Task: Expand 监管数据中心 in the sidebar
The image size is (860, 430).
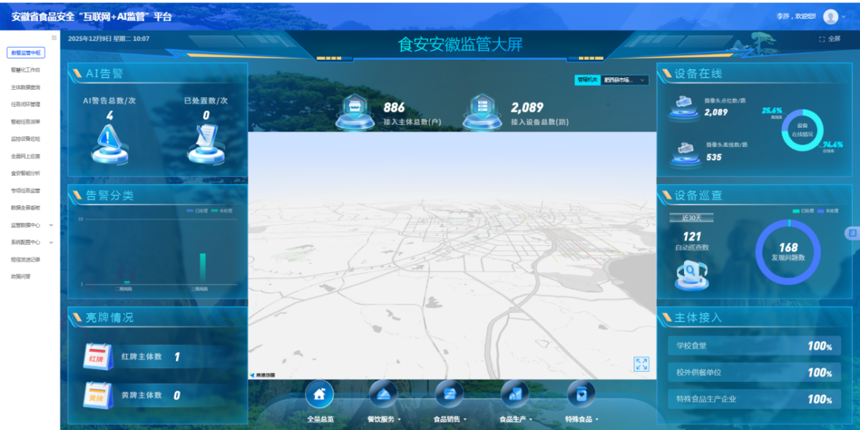Action: (29, 225)
